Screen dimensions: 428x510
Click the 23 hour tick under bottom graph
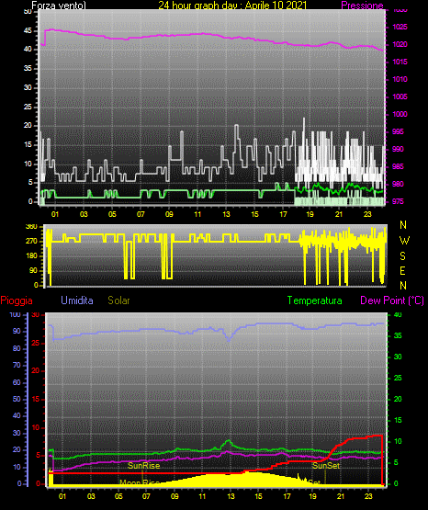368,496
